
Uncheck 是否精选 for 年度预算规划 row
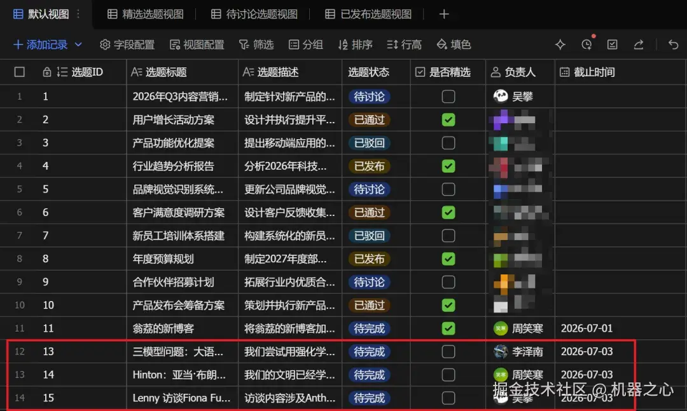[448, 259]
